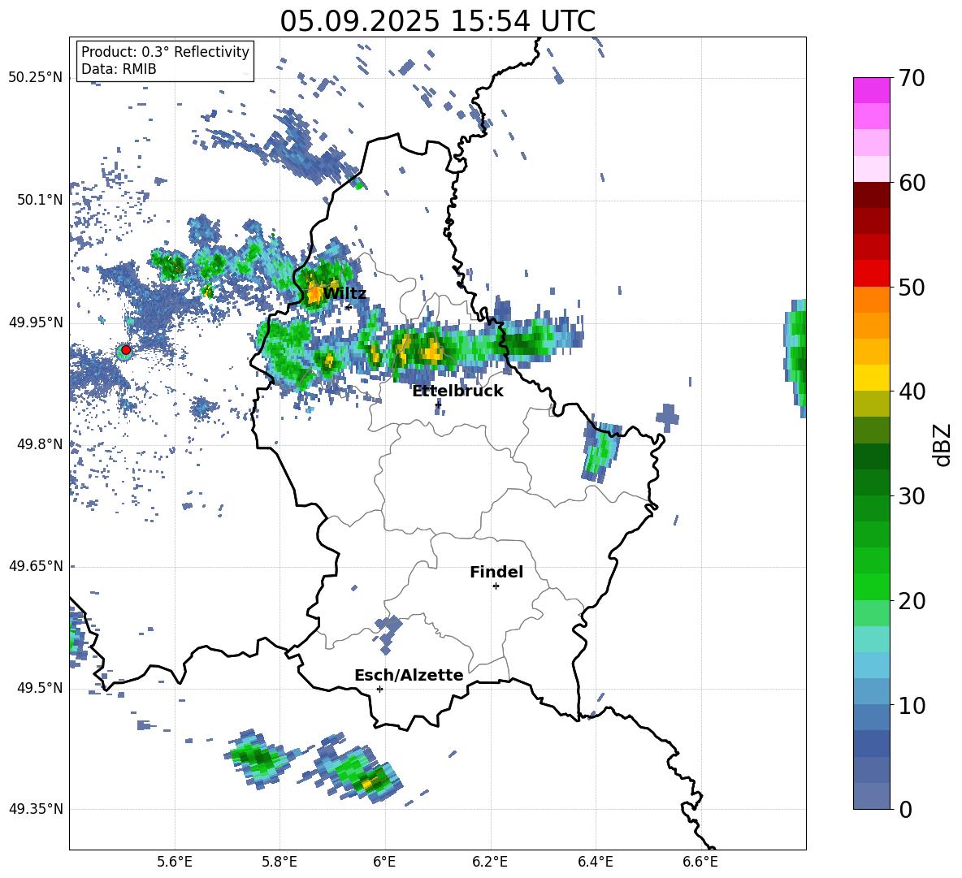Click the Product: 0.3° Reflectivity text
962x878 pixels.
tap(165, 51)
